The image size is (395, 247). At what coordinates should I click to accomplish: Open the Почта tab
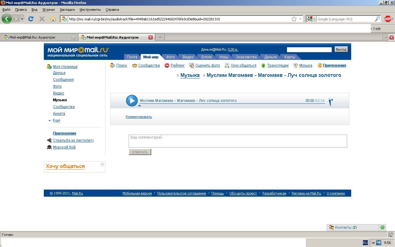[x=132, y=57]
